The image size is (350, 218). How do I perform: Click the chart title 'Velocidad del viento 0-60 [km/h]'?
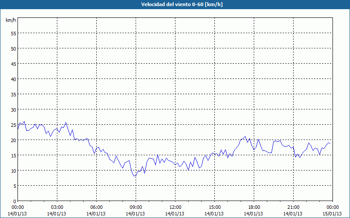182,4
